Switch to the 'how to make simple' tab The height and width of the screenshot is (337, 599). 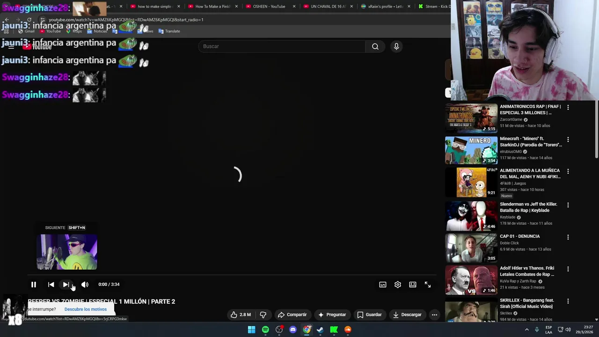point(155,7)
